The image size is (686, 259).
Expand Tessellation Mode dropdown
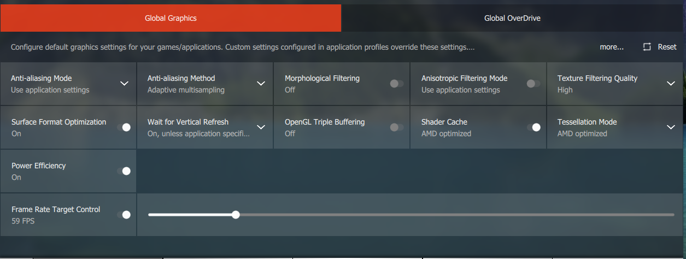[671, 127]
